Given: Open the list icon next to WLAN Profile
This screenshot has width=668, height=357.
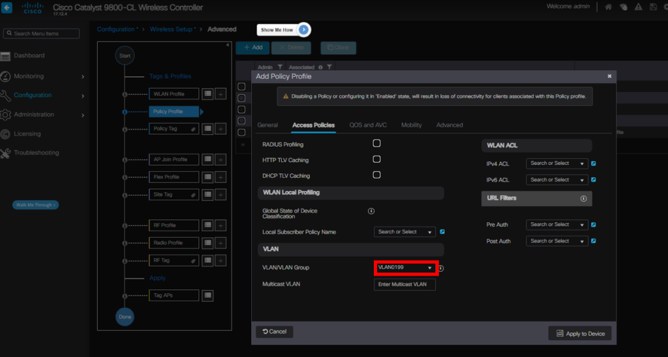Looking at the screenshot, I should [207, 94].
